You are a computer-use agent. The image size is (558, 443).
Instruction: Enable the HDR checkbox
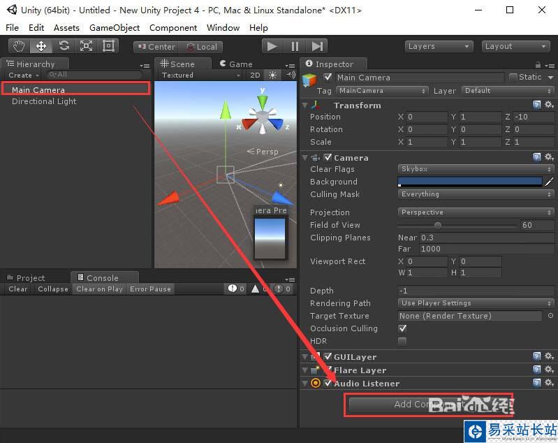pyautogui.click(x=402, y=341)
